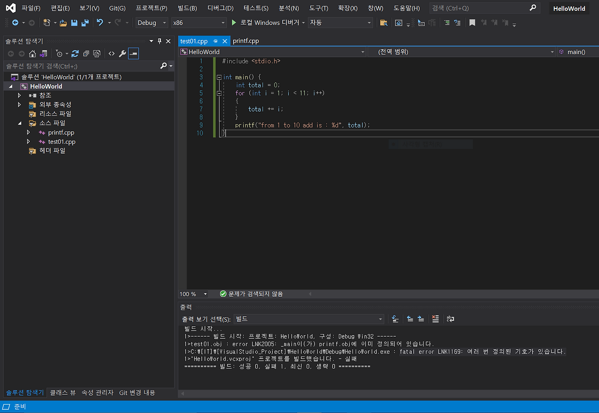Screen dimensions: 599x413
Task: Open the 빌드(B) menu
Action: [x=187, y=8]
